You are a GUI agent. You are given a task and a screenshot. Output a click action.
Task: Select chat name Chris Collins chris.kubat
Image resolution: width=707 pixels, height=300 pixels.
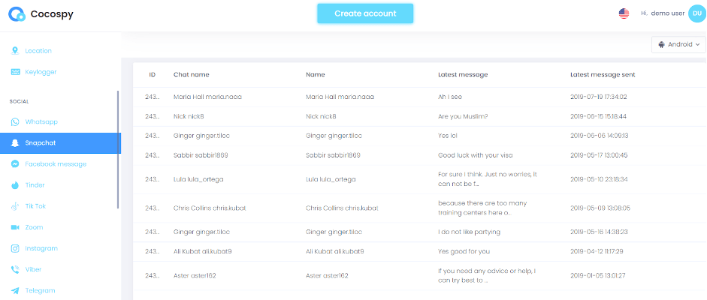click(x=210, y=208)
